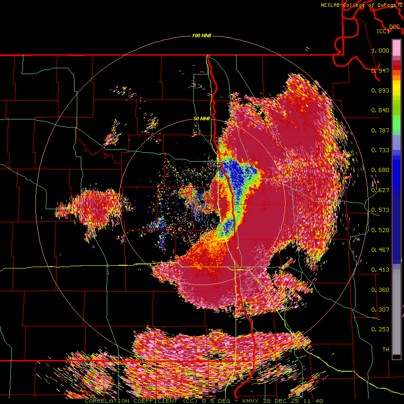Screen dimensions: 404x404
Task: Click the gray color bar segment near 0.307
Action: (x=396, y=312)
